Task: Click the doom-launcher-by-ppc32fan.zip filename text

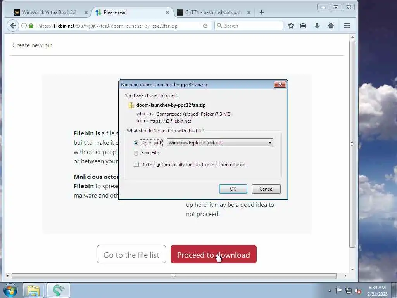Action: tap(171, 105)
